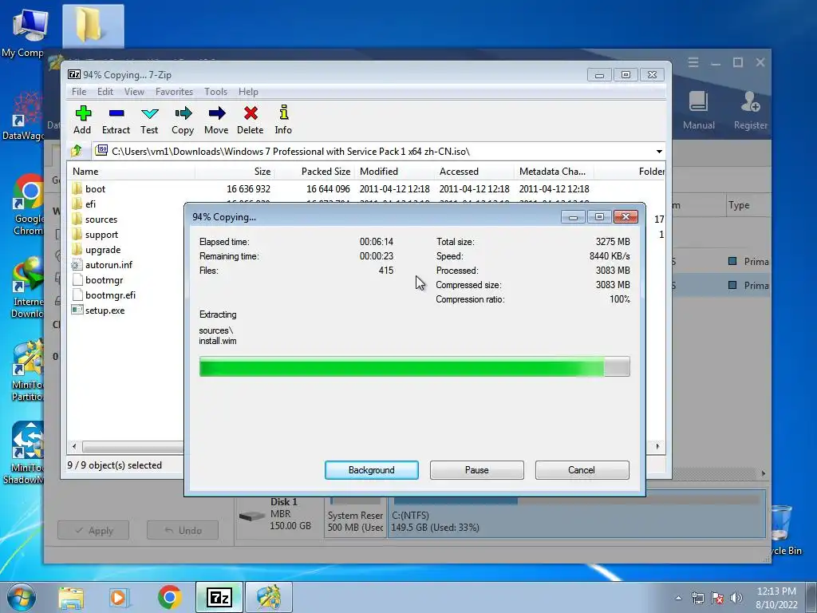This screenshot has height=613, width=817.
Task: Select the boot folder icon
Action: tap(77, 188)
